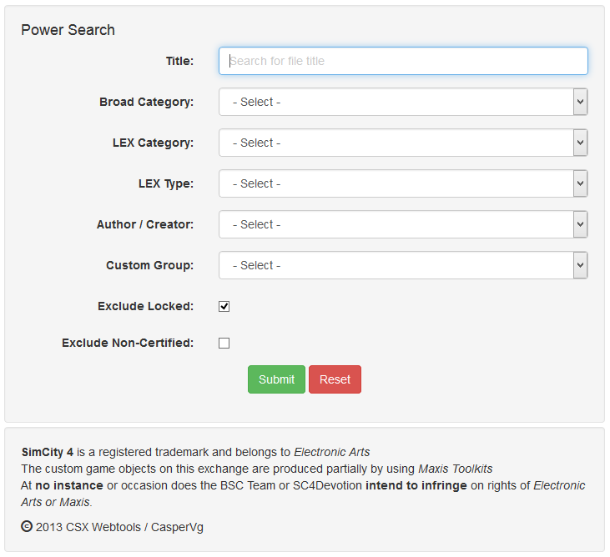Enable the Exclude Non-Certified checkbox
The height and width of the screenshot is (557, 610).
[224, 344]
